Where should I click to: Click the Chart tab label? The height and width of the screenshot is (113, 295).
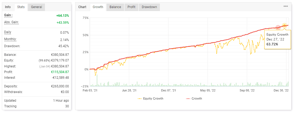coord(82,7)
